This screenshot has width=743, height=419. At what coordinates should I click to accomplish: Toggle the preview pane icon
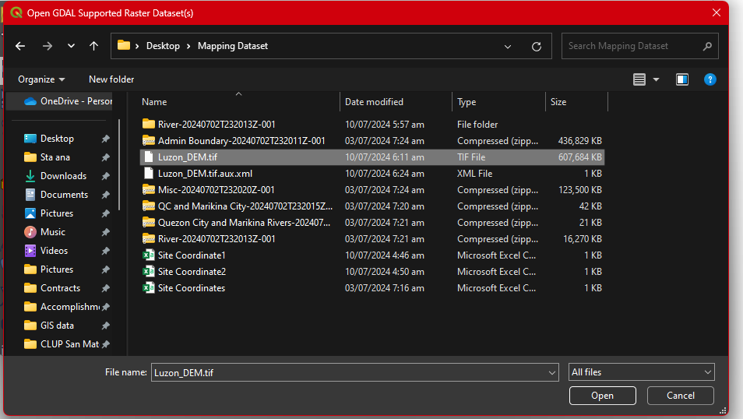pos(682,79)
